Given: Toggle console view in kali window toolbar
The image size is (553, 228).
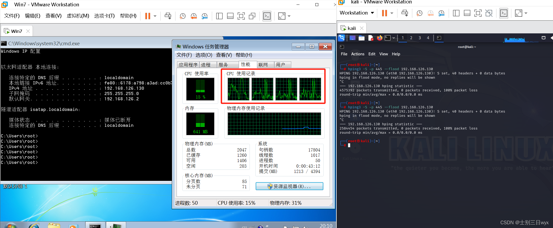Looking at the screenshot, I should point(504,13).
